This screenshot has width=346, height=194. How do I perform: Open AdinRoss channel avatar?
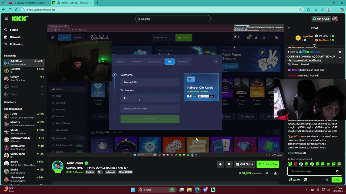pos(58,167)
